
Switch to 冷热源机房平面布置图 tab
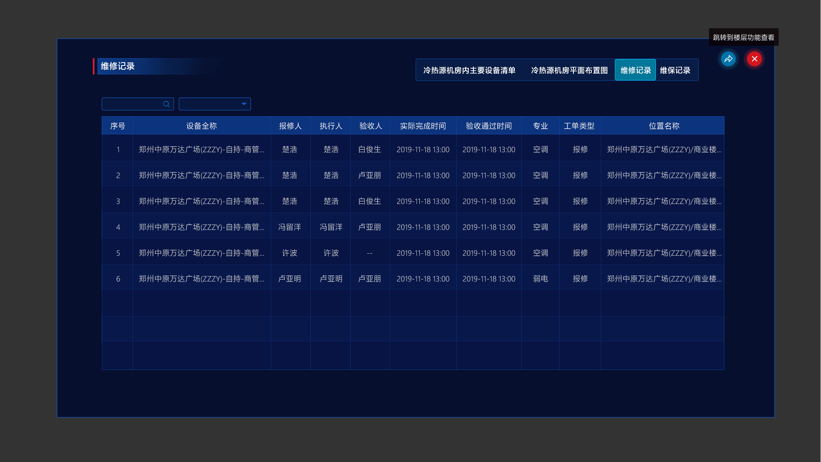pyautogui.click(x=569, y=71)
